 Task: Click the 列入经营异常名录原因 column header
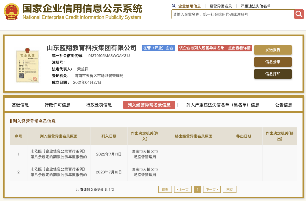pos(59,136)
